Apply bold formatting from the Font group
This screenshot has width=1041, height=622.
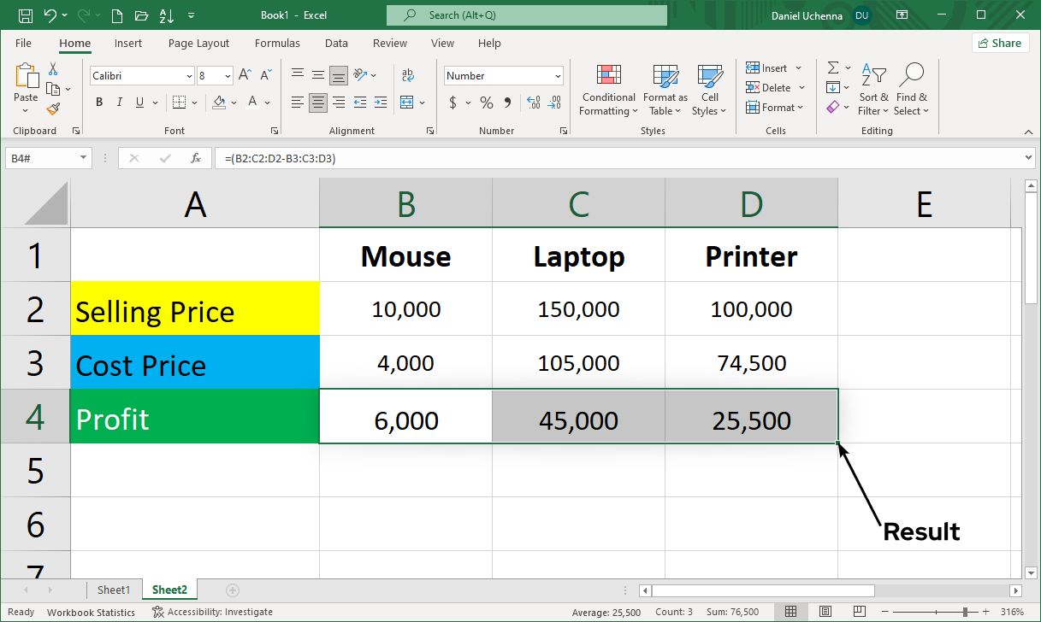98,101
